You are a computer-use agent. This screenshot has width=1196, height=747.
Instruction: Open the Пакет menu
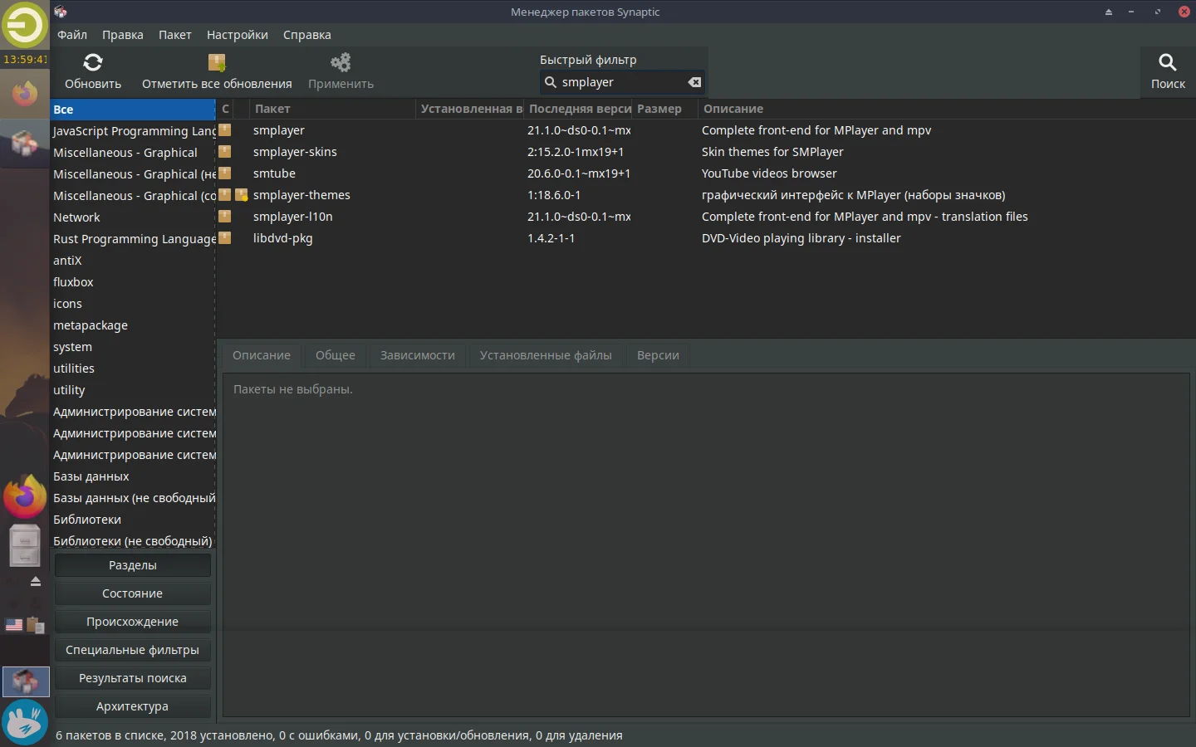[x=174, y=35]
